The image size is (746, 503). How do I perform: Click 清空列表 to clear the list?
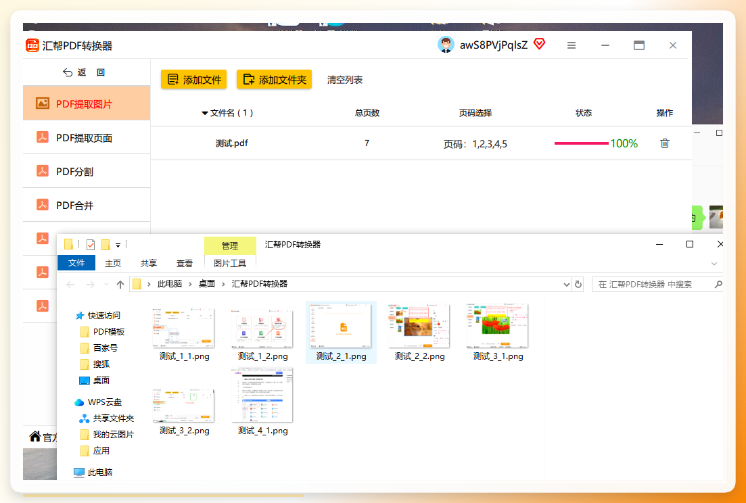coord(345,80)
